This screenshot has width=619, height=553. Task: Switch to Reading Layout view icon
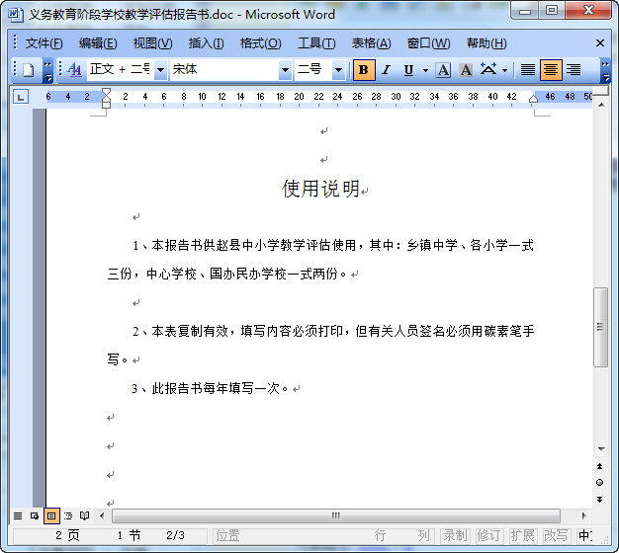tap(84, 515)
